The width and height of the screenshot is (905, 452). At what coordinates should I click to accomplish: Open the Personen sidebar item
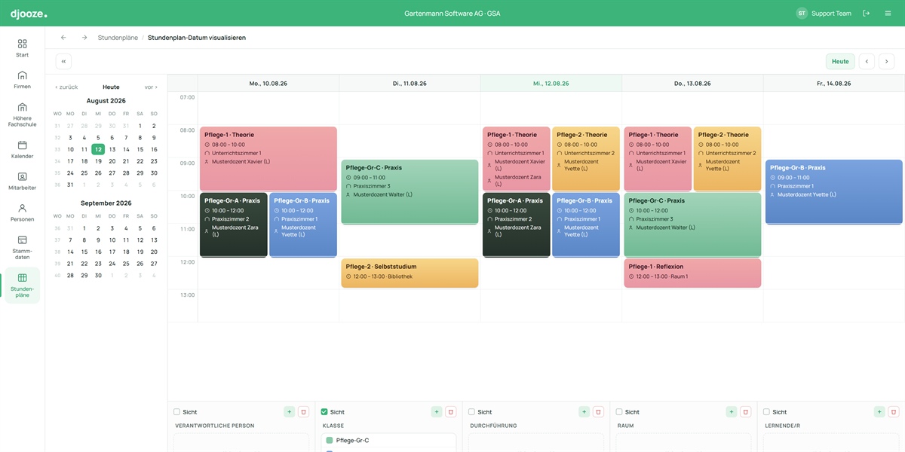click(22, 212)
